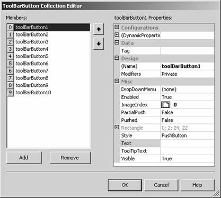
Task: Click the Visible value True
Action: (187, 159)
